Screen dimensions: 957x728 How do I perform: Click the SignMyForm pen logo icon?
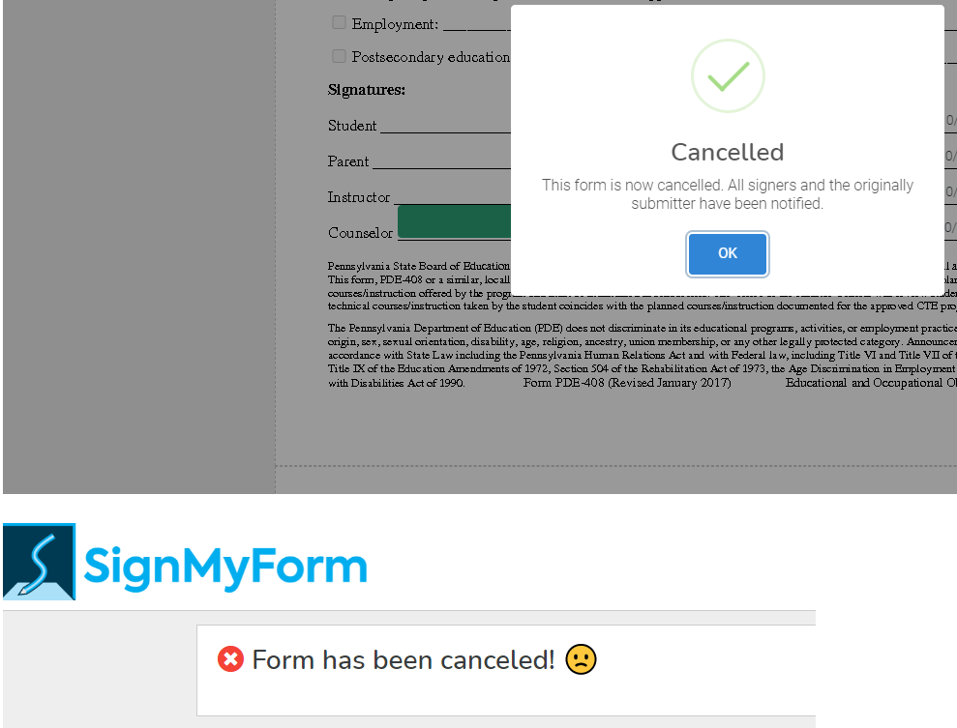[x=39, y=562]
